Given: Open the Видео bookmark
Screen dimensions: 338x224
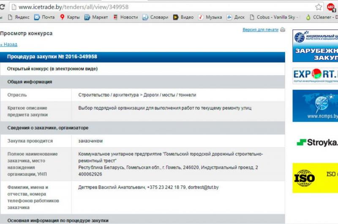Looking at the screenshot, I should [x=183, y=17].
